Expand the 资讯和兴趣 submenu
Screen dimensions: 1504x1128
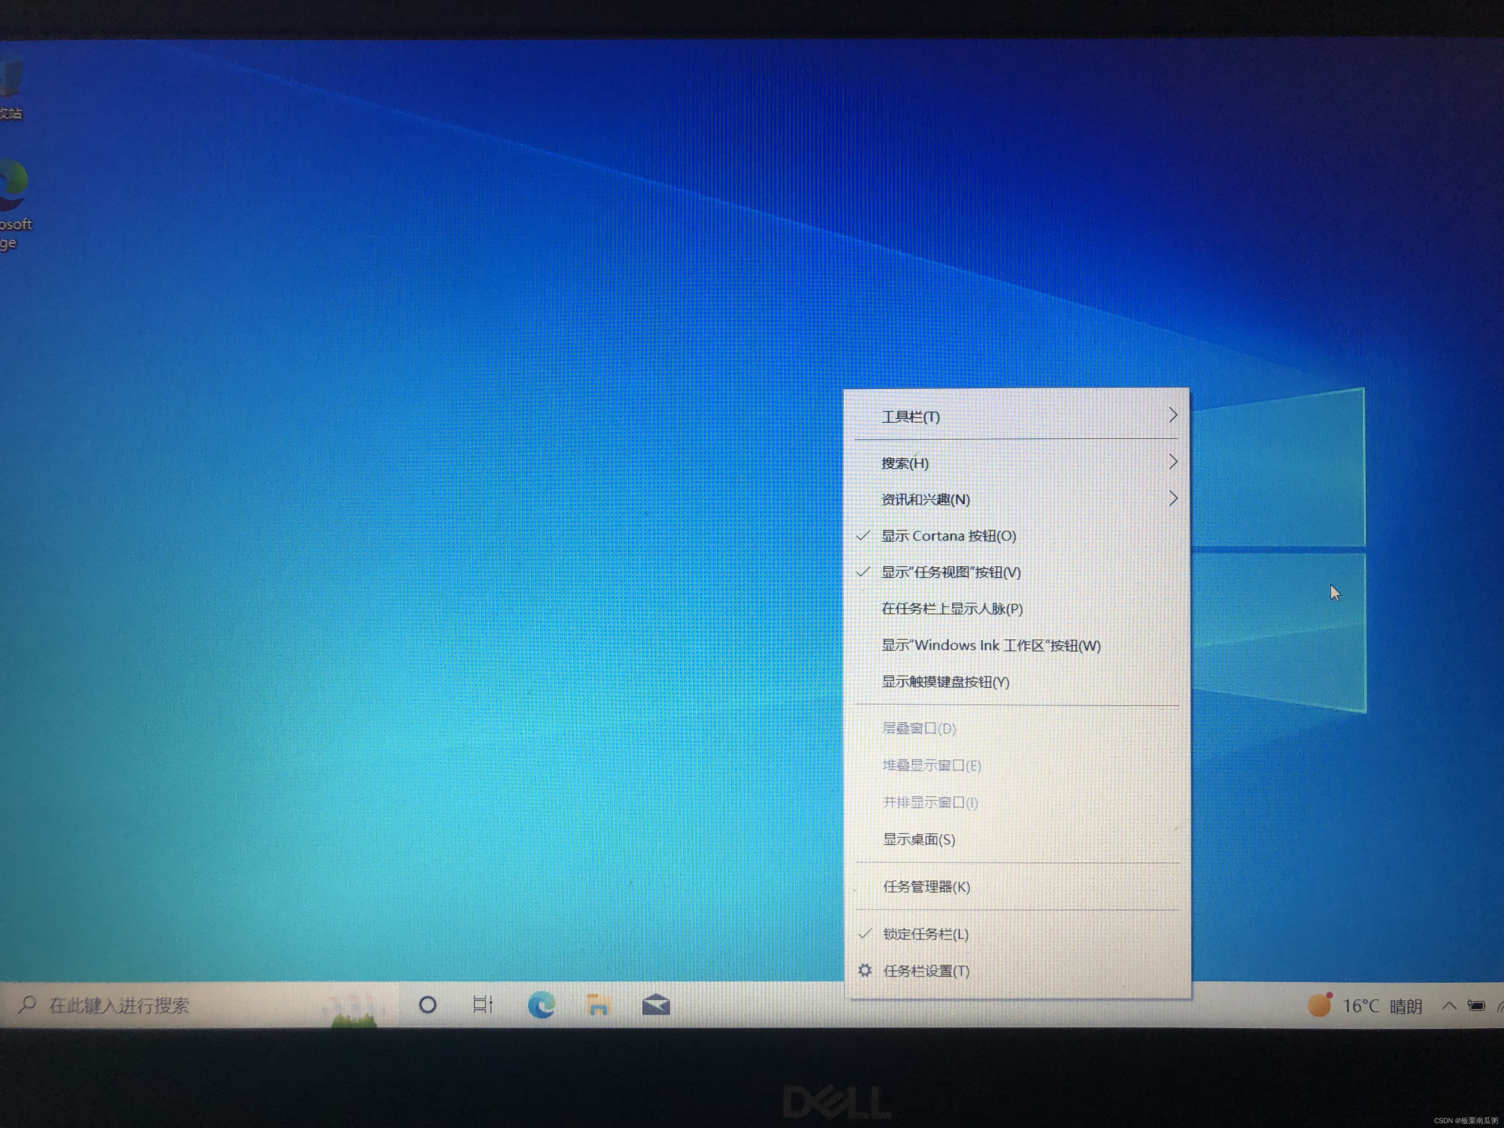pos(925,500)
